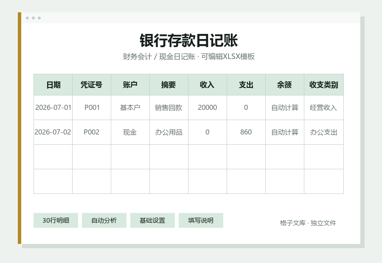The height and width of the screenshot is (263, 382).
Task: Click the 基础设置 tag button
Action: pos(152,221)
